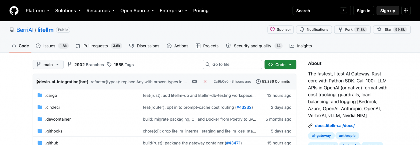
Task: Open commit chore(ci): drop litellm_internal_staging
Action: pos(199,131)
